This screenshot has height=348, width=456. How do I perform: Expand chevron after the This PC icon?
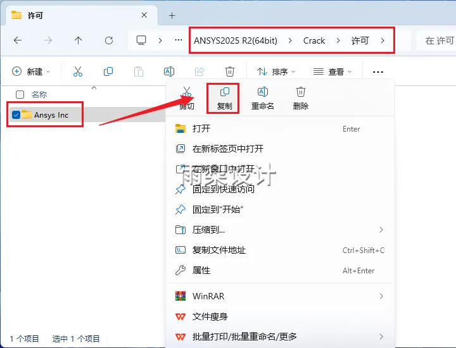pyautogui.click(x=160, y=40)
